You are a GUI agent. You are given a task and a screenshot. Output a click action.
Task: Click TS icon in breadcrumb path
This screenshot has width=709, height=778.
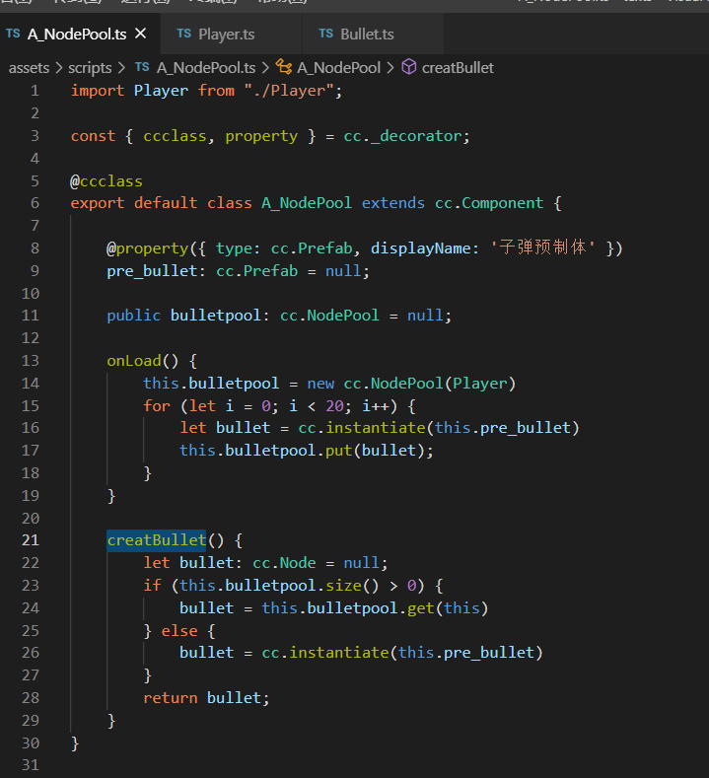click(142, 67)
